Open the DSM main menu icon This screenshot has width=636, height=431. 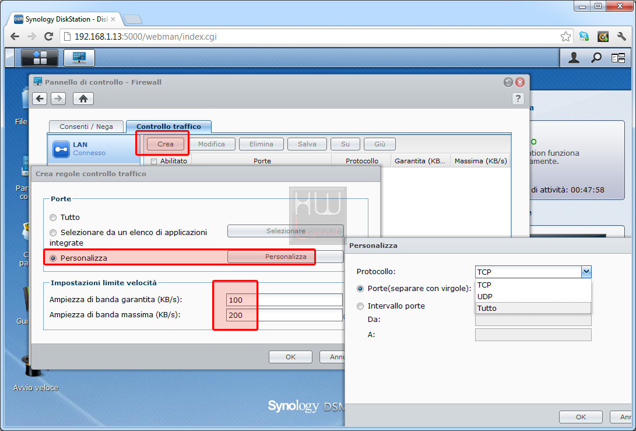39,58
